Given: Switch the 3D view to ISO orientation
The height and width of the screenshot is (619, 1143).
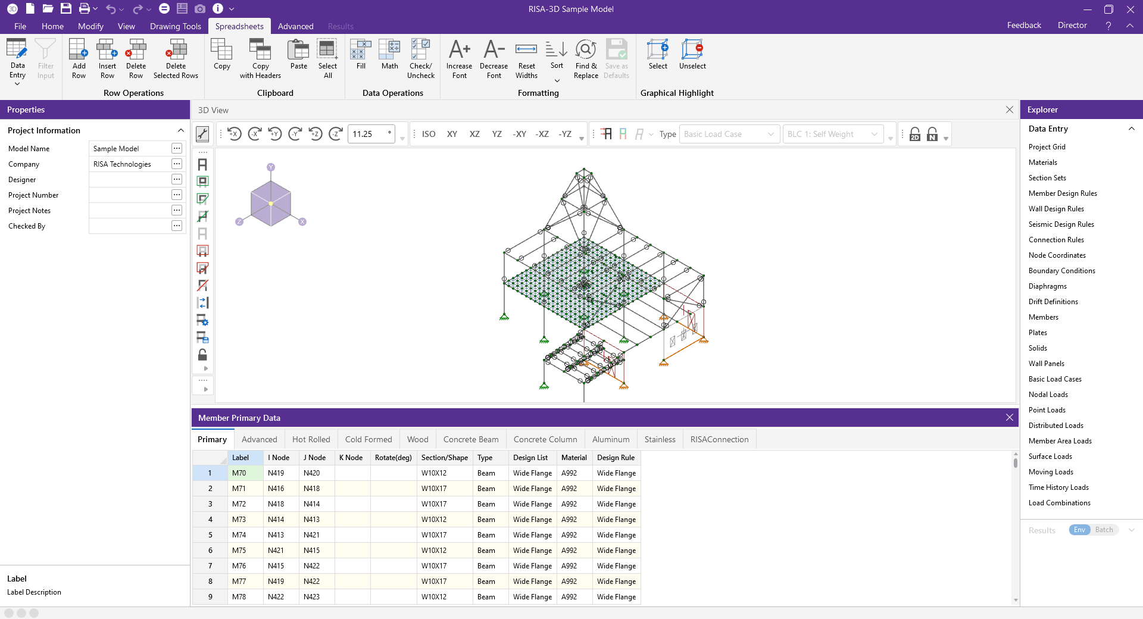Looking at the screenshot, I should point(427,134).
